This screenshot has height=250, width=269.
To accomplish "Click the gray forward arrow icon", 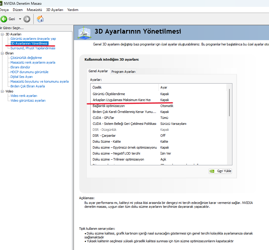I will (27, 19).
